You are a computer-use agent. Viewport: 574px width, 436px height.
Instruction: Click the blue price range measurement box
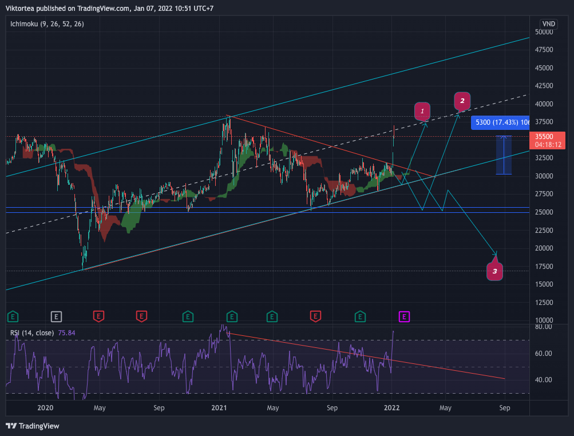(x=504, y=155)
